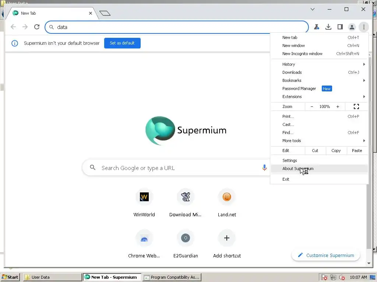Open the Download Mi... shortcut

(x=186, y=203)
